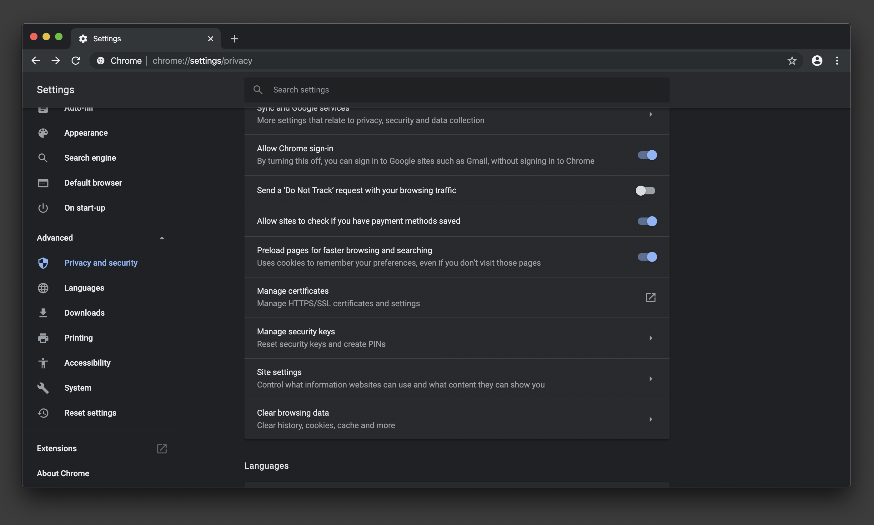Click the Extensions open-in-new icon
The image size is (874, 525).
click(x=162, y=448)
